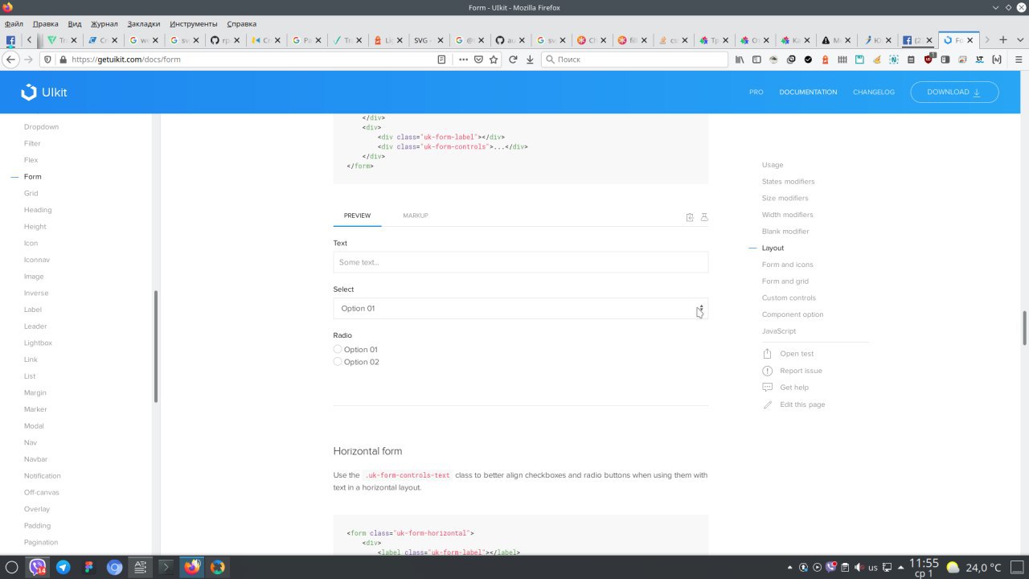Click the sidebar navigation scrollbar thumb
This screenshot has height=579, width=1029.
point(156,347)
